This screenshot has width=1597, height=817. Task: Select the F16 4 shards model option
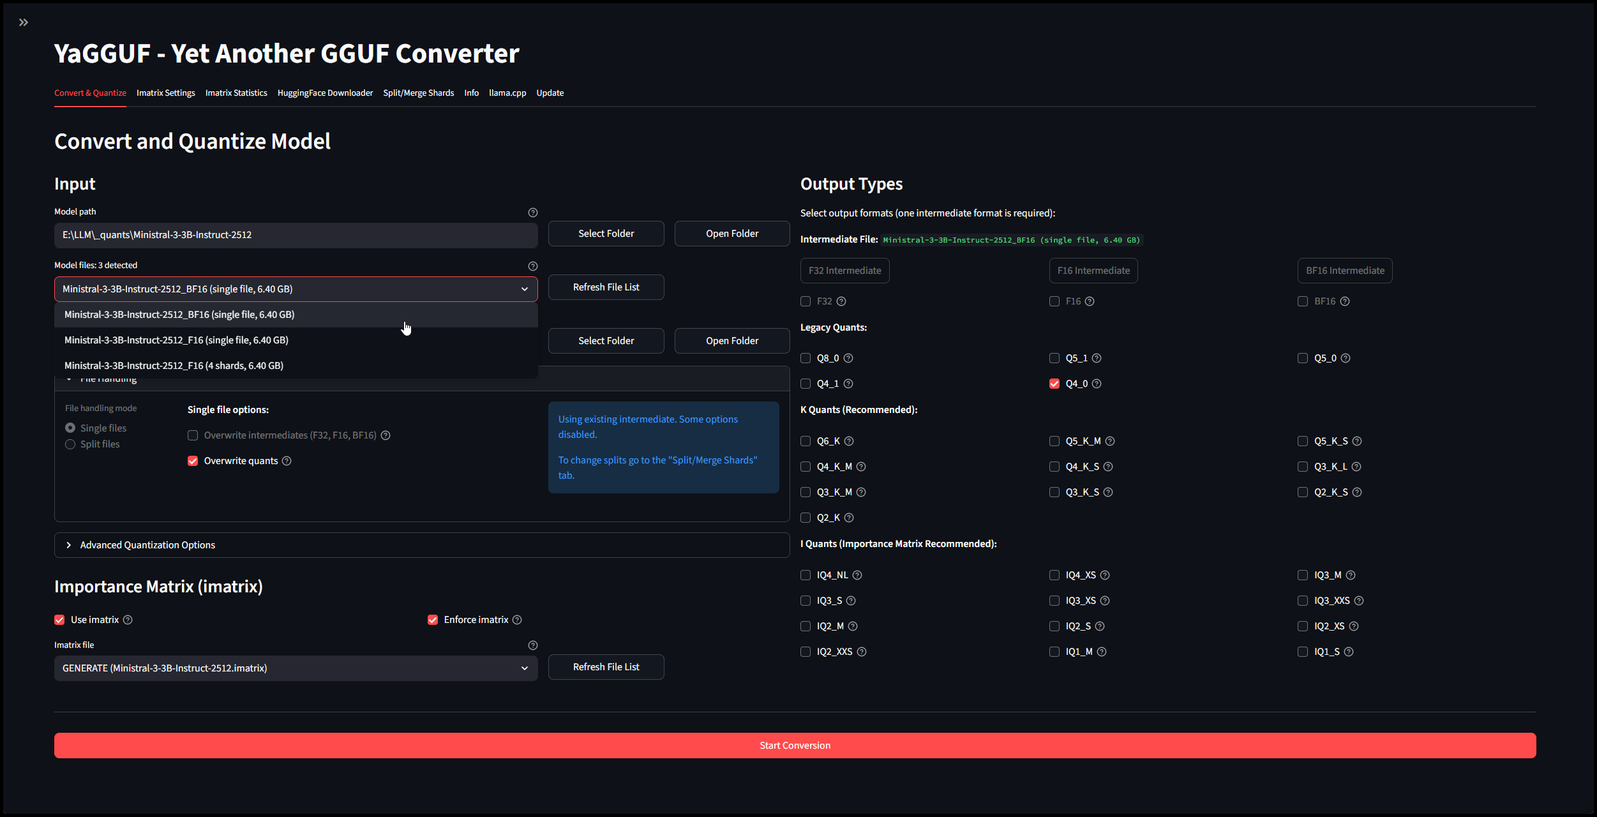click(174, 366)
